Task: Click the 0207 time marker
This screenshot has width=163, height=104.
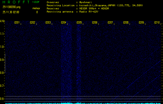Action: click(x=110, y=23)
